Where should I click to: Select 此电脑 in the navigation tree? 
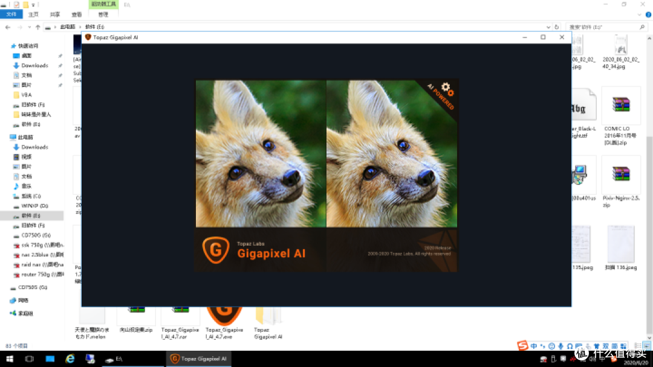[x=25, y=137]
